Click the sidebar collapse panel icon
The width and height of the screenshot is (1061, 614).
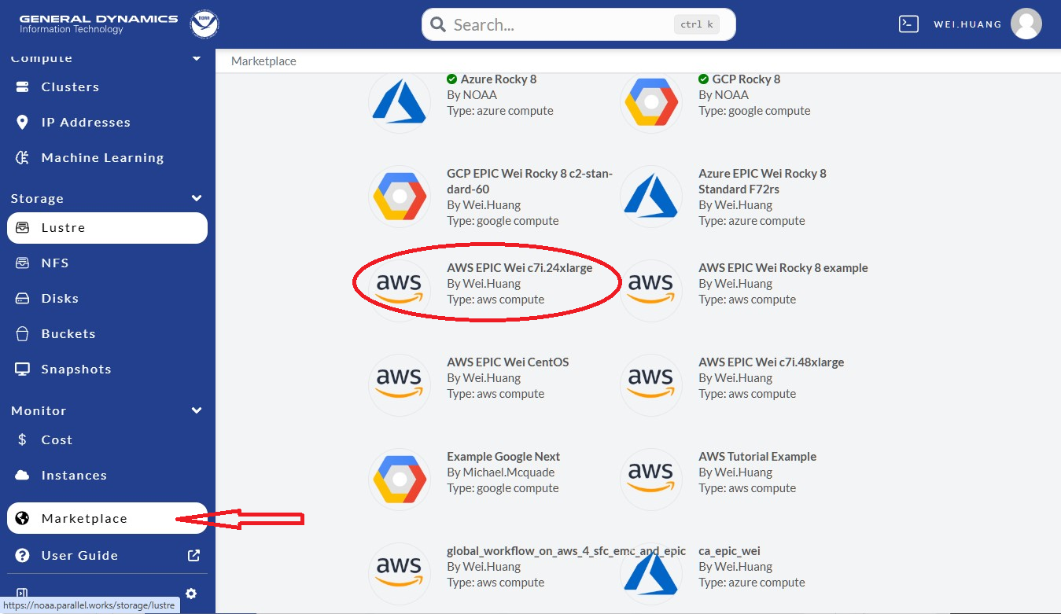(22, 594)
